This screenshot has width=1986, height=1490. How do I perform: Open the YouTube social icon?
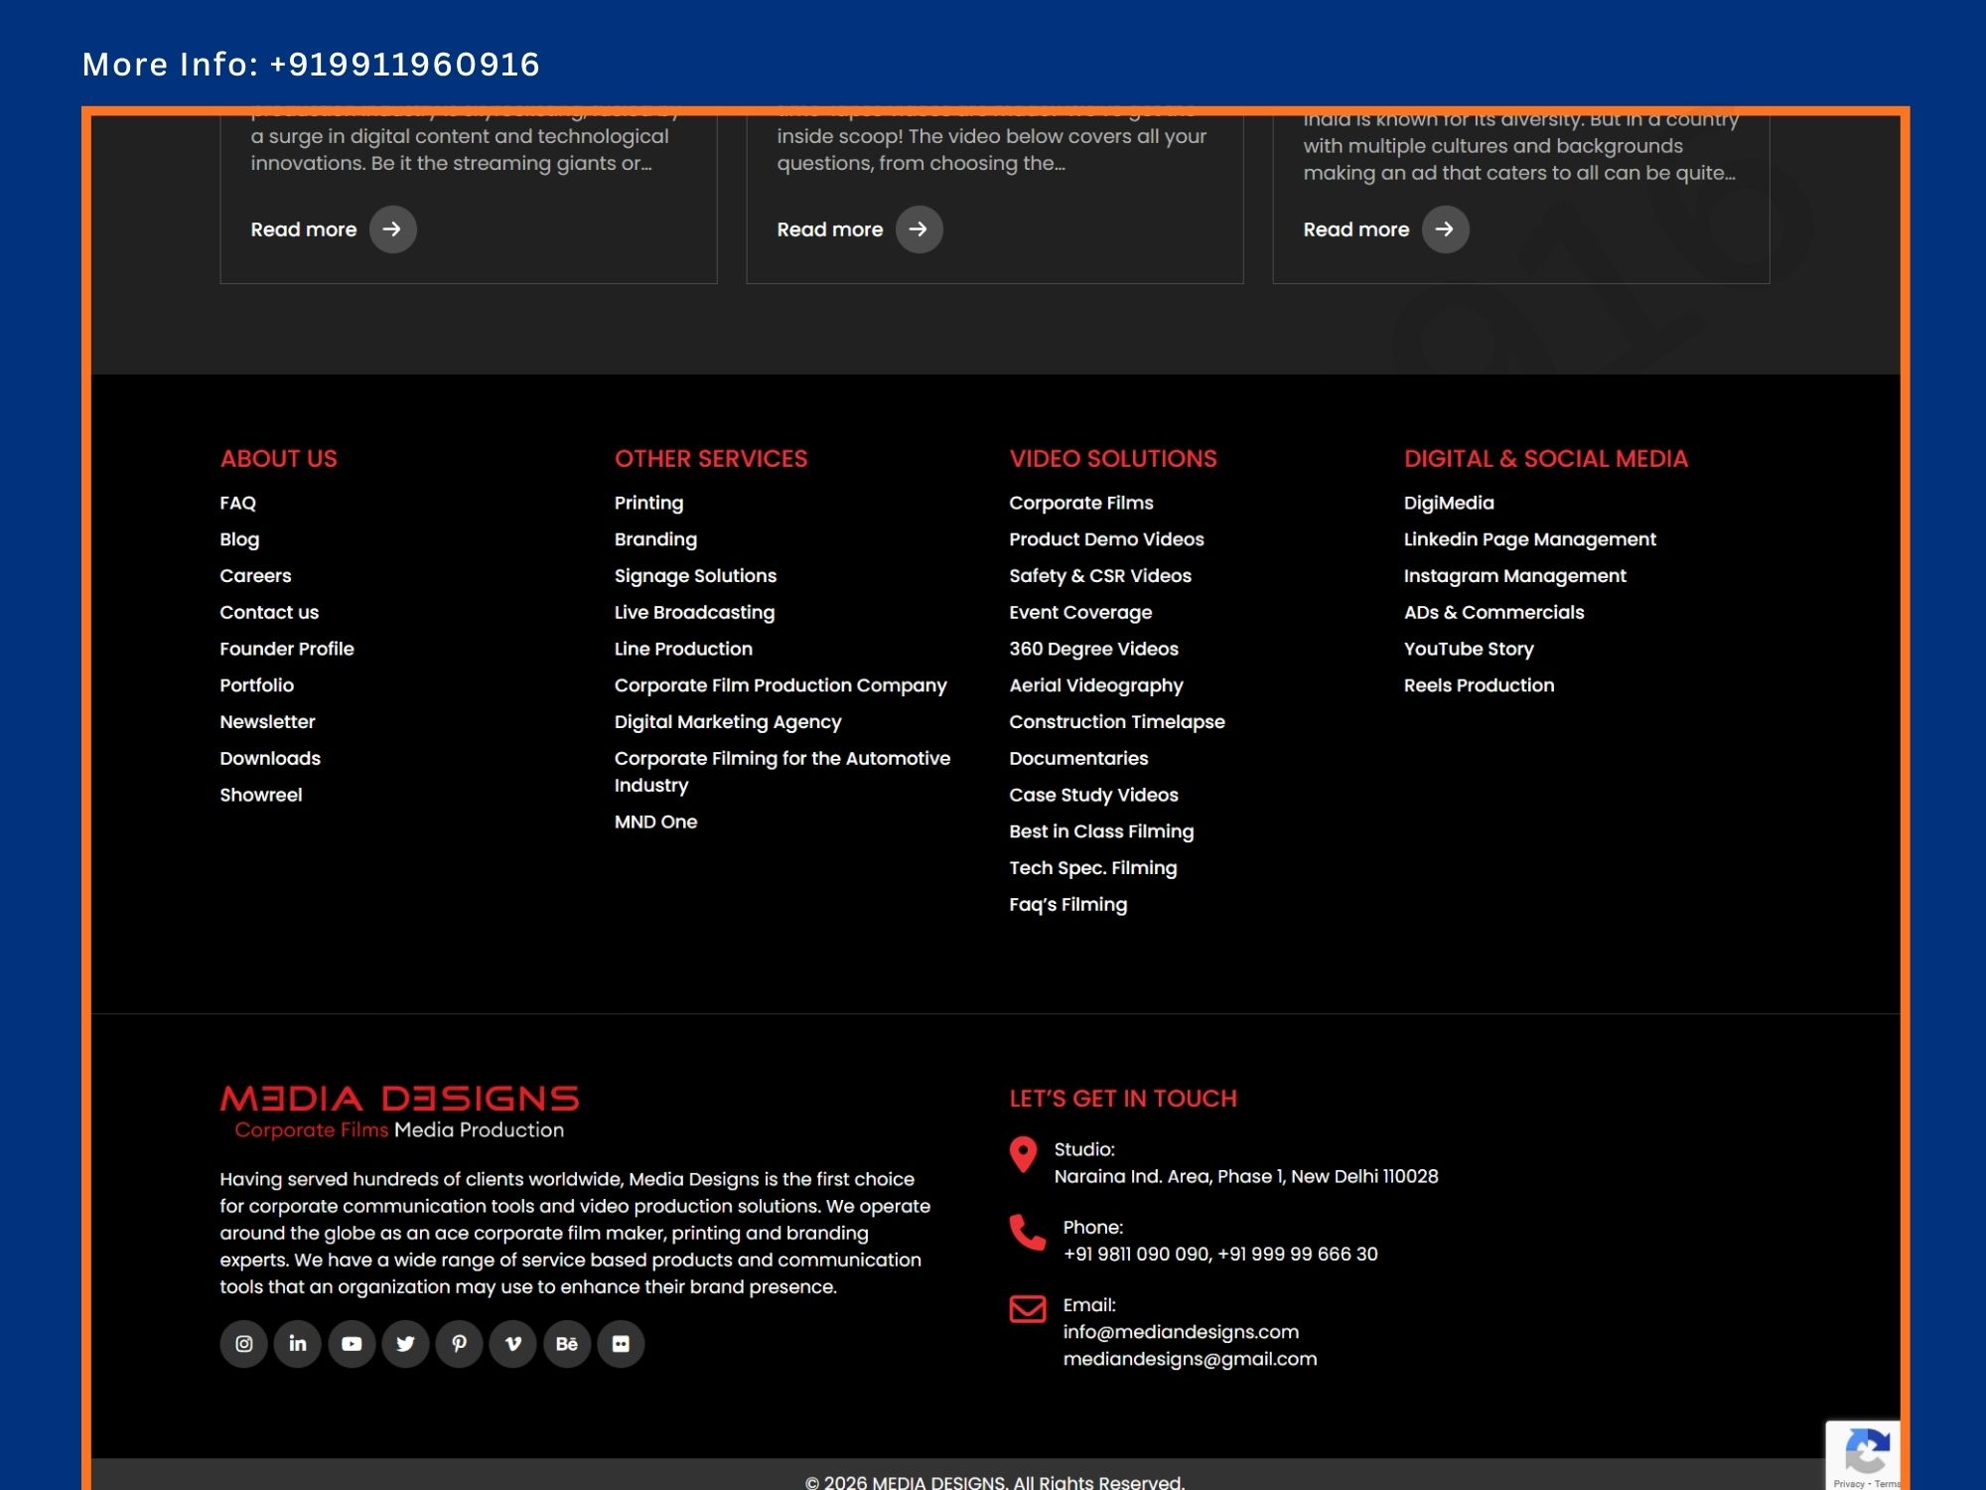352,1344
